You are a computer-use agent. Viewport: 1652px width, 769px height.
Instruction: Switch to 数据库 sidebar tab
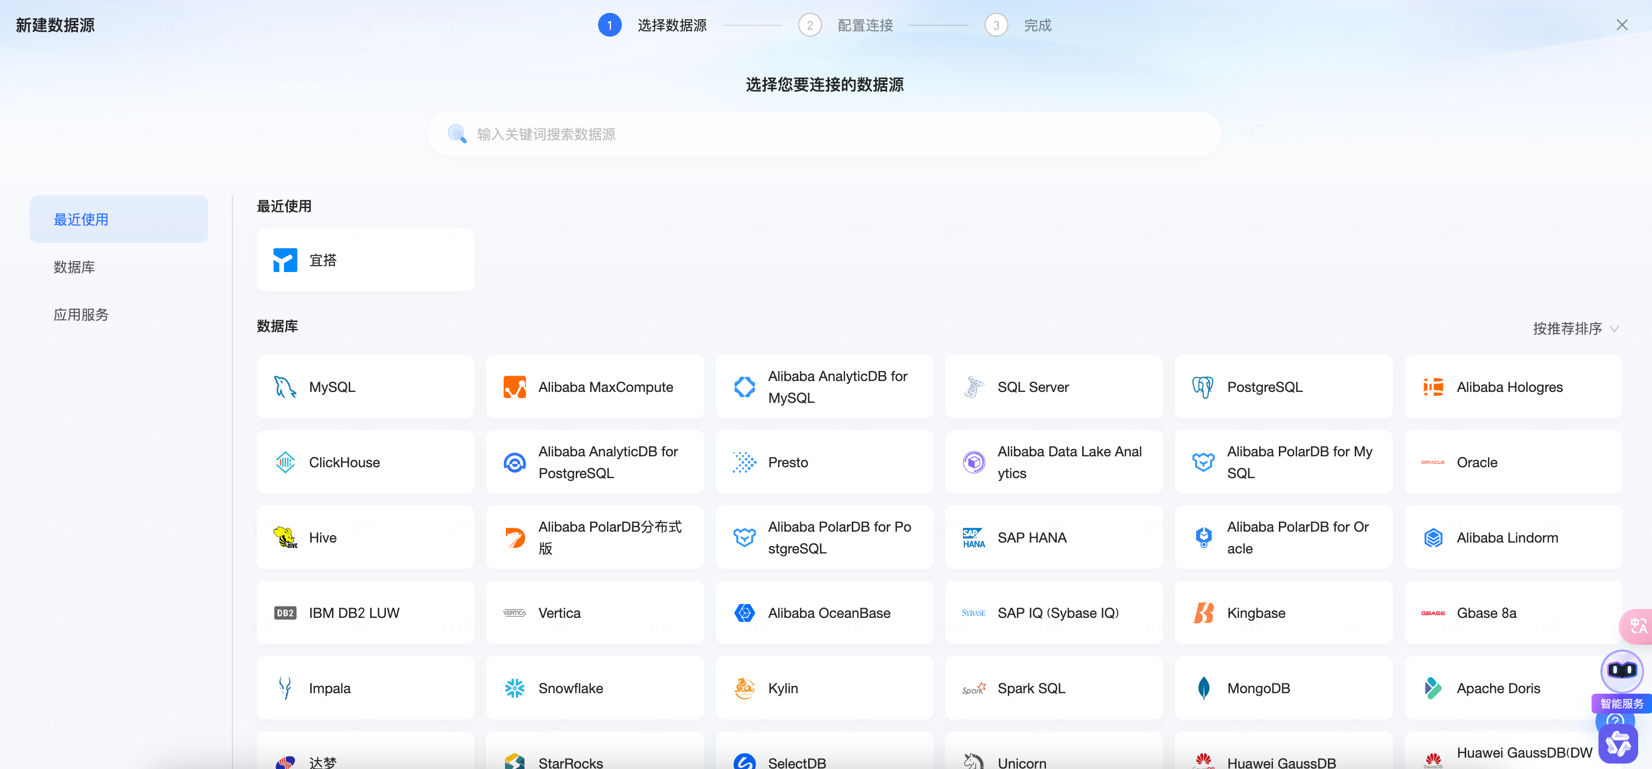pyautogui.click(x=118, y=267)
